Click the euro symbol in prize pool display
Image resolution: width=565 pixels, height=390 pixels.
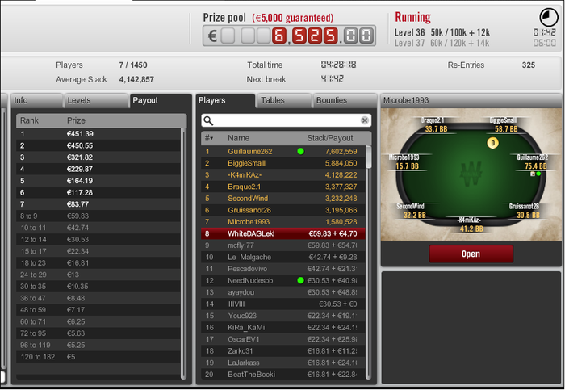212,36
